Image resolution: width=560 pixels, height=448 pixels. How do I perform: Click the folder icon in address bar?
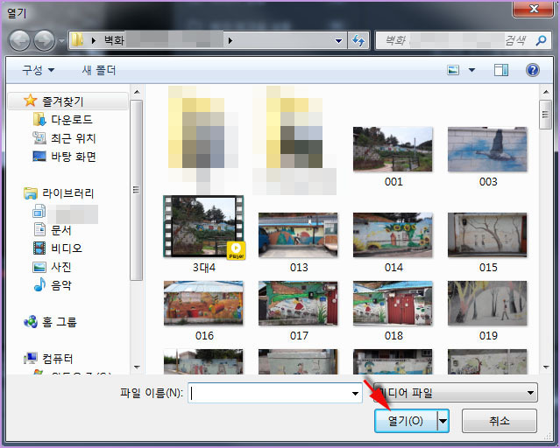[77, 40]
